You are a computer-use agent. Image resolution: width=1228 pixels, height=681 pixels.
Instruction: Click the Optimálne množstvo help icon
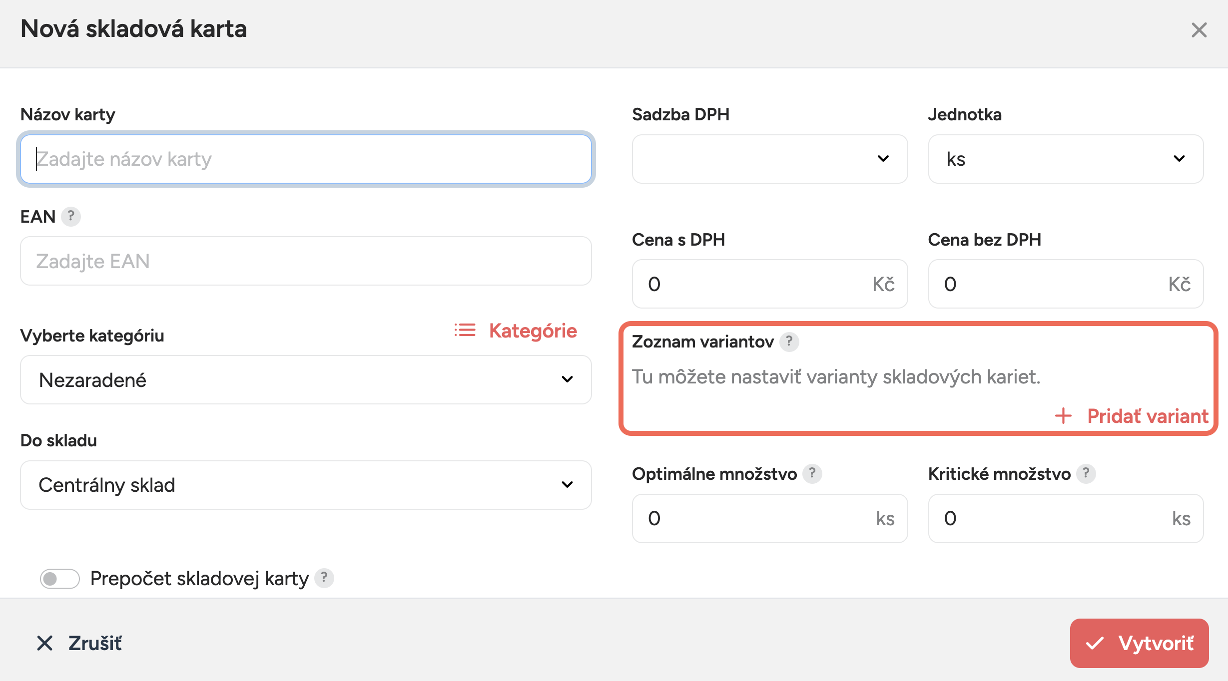click(x=812, y=473)
